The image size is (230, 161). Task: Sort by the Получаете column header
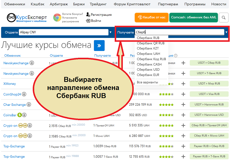point(103,55)
